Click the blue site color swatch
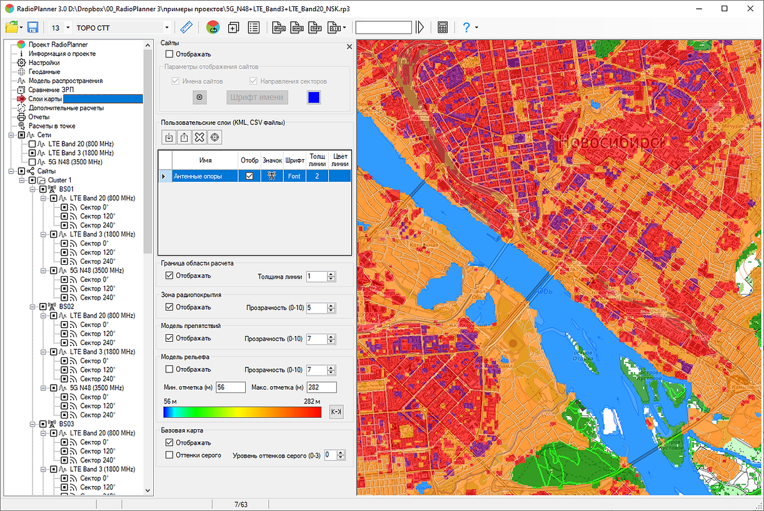 [314, 97]
